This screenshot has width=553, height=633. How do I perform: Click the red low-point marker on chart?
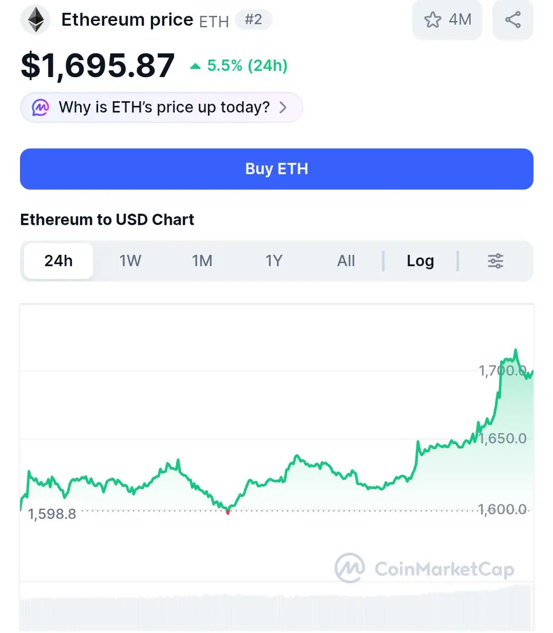[x=228, y=512]
